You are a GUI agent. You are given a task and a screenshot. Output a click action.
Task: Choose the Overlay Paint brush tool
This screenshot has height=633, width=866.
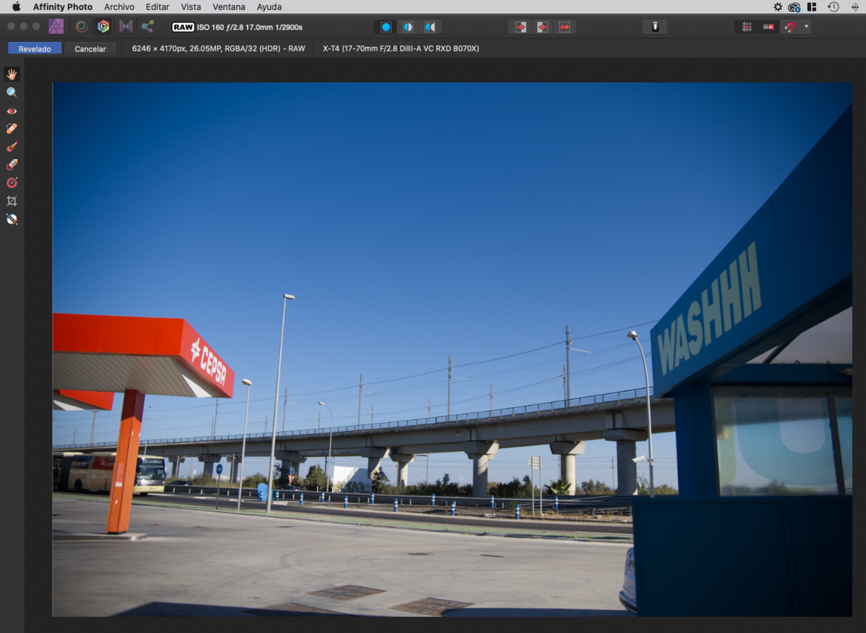pos(12,147)
